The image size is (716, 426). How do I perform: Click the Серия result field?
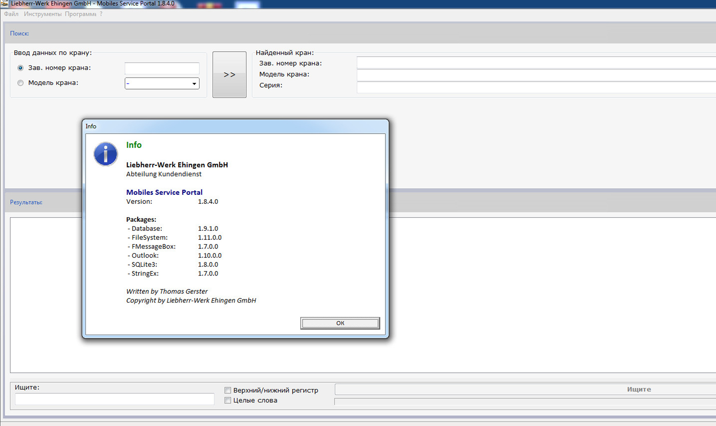pos(536,87)
